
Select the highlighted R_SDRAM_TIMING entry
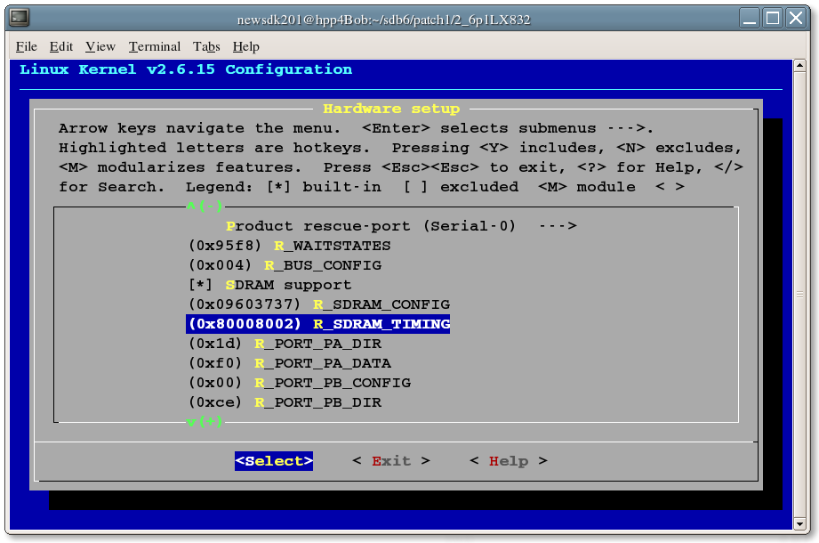click(318, 324)
